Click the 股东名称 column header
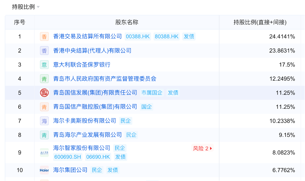Screen dimensions: 305x181 point(127,22)
